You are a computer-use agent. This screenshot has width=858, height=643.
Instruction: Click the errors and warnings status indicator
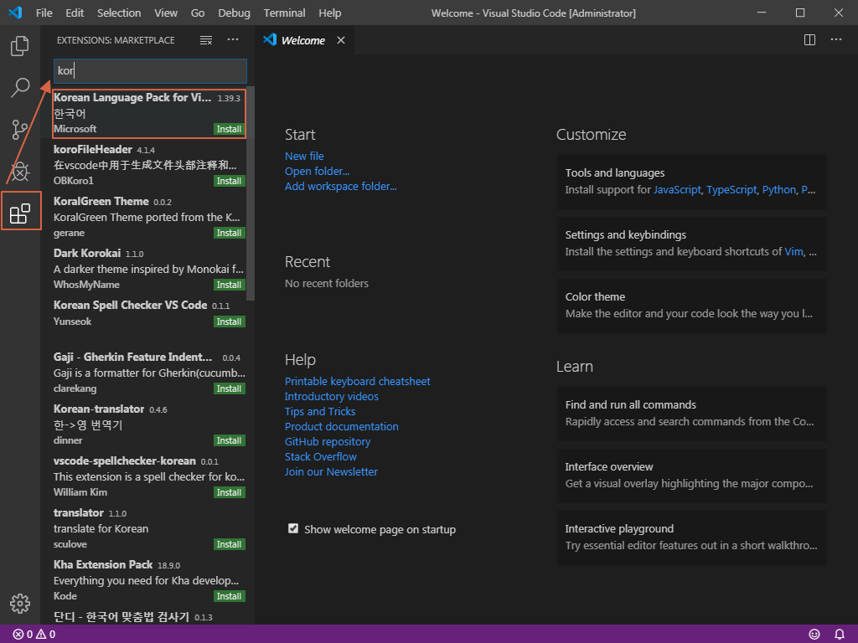34,635
